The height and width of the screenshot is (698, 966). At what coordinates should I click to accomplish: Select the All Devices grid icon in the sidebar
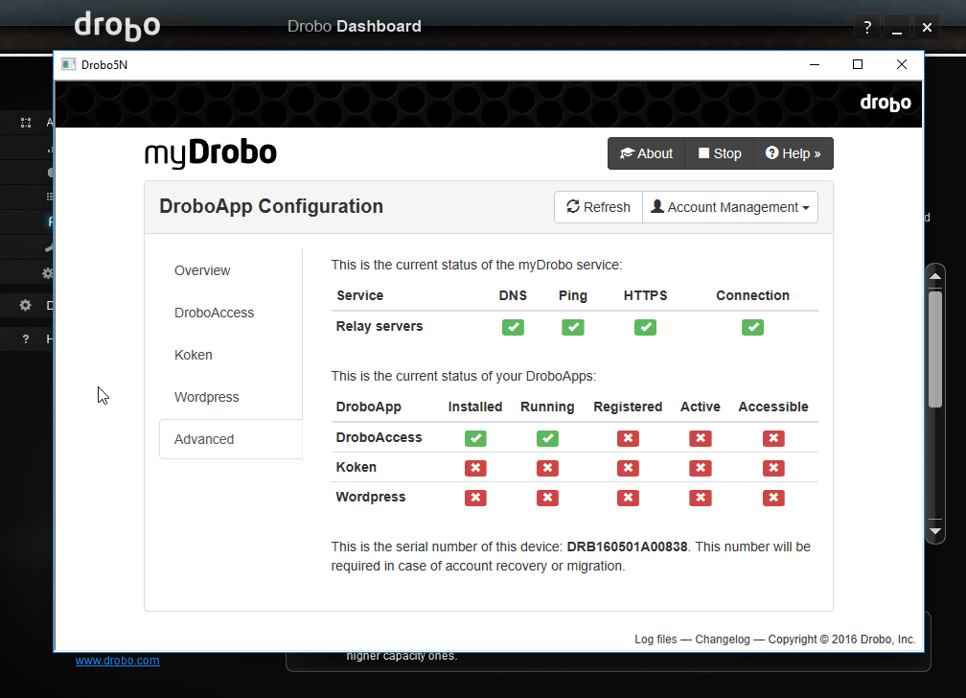pos(25,123)
